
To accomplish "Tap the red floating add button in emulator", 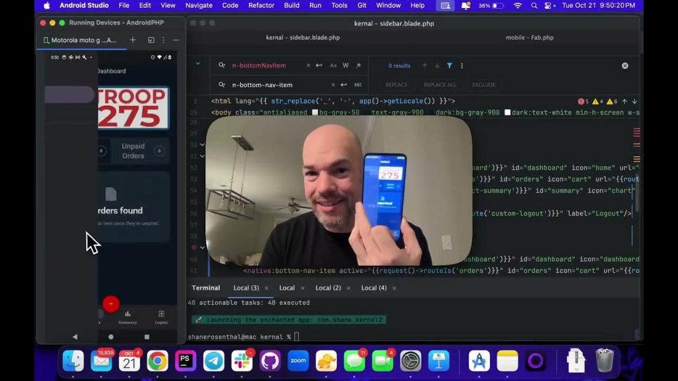I will coord(111,304).
